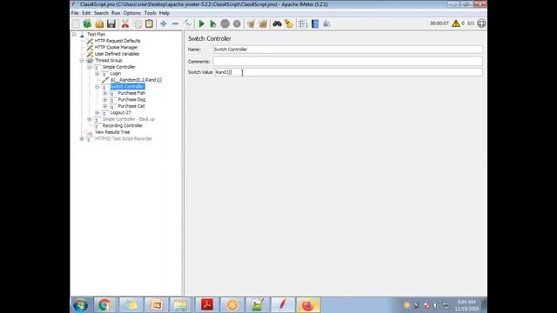Screen dimensions: 557x313
Task: Expand the Purchase Cat node
Action: click(x=104, y=106)
